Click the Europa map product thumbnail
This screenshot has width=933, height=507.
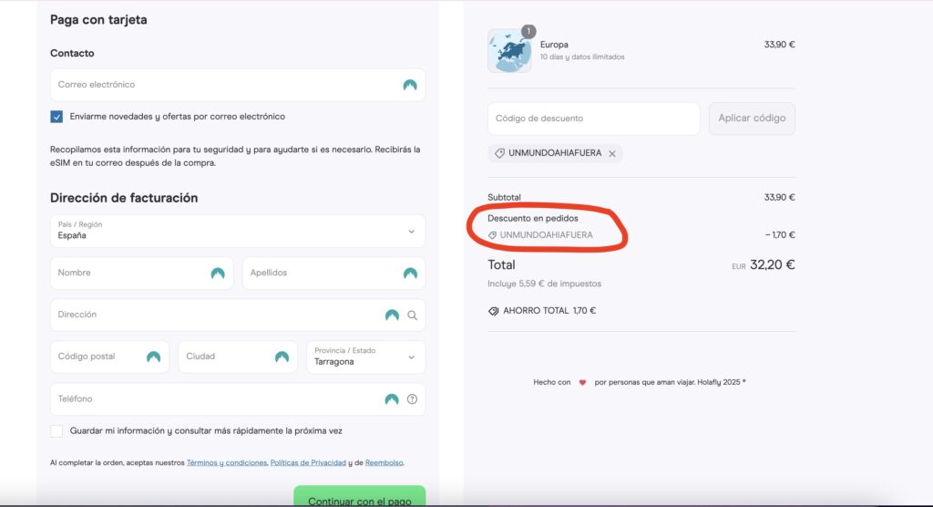click(510, 51)
